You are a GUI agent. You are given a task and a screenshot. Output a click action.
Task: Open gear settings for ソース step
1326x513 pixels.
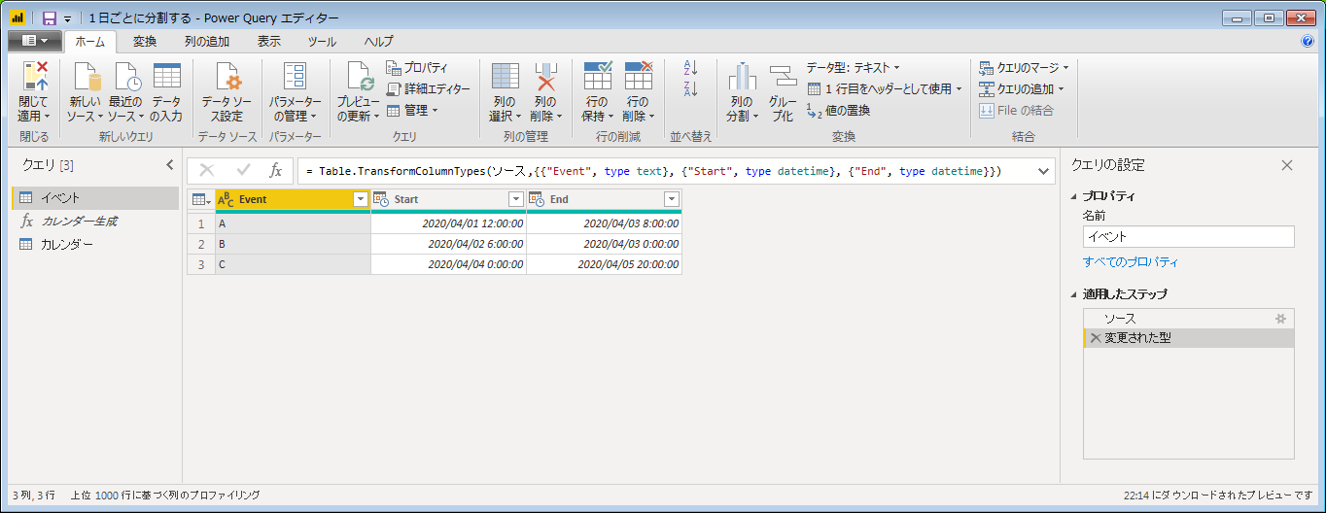(1281, 319)
